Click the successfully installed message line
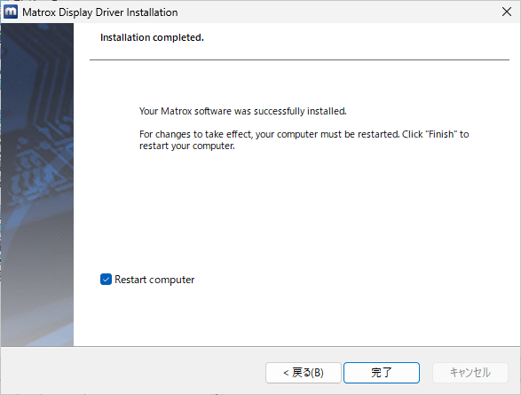521x395 pixels. [243, 111]
